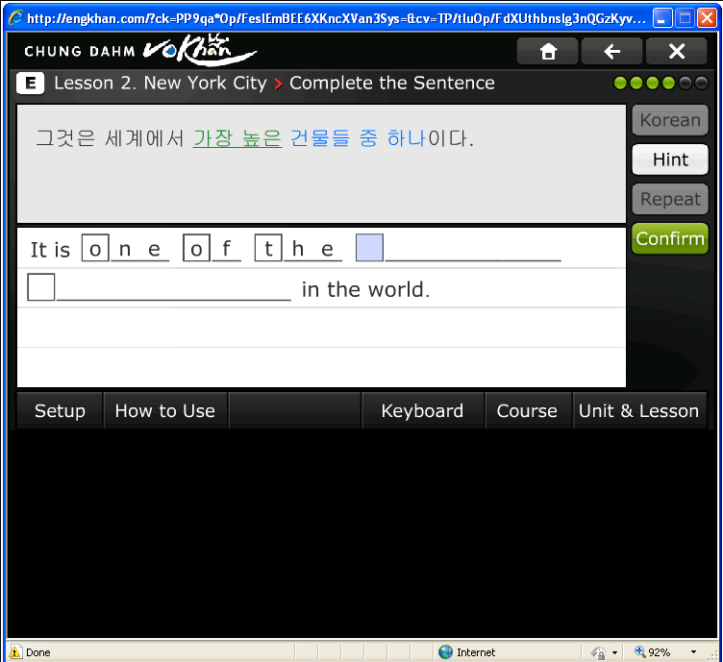Click the protected mode lock icon in the status bar

coord(599,652)
